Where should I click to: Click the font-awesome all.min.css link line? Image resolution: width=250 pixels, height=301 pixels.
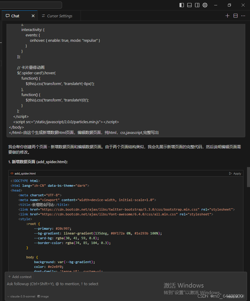[x=116, y=214]
